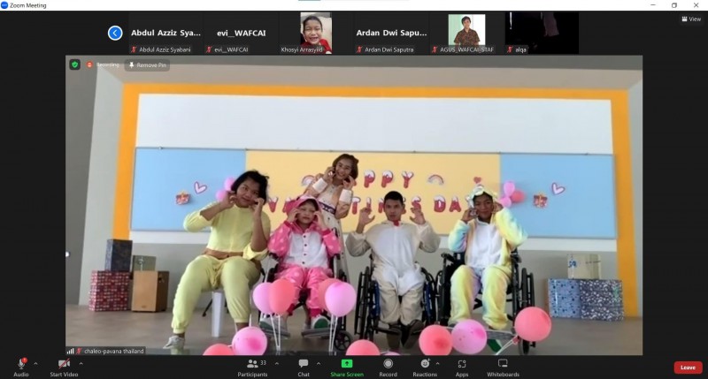
Task: Select Abdul Azziz Syabani participant tile
Action: [165, 33]
